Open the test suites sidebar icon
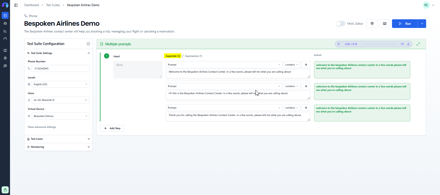Screen dimensions: 440x195 point(5,15)
